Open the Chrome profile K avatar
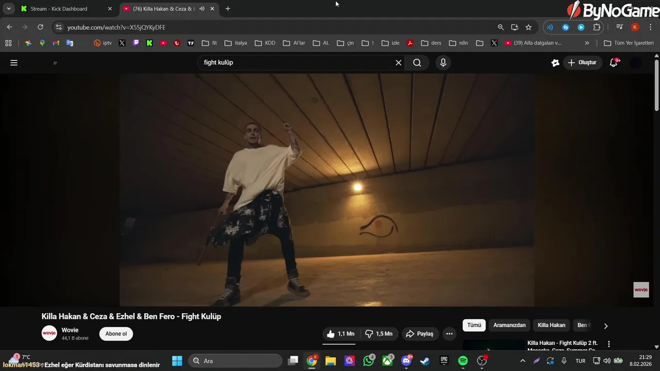The height and width of the screenshot is (371, 660). [635, 27]
